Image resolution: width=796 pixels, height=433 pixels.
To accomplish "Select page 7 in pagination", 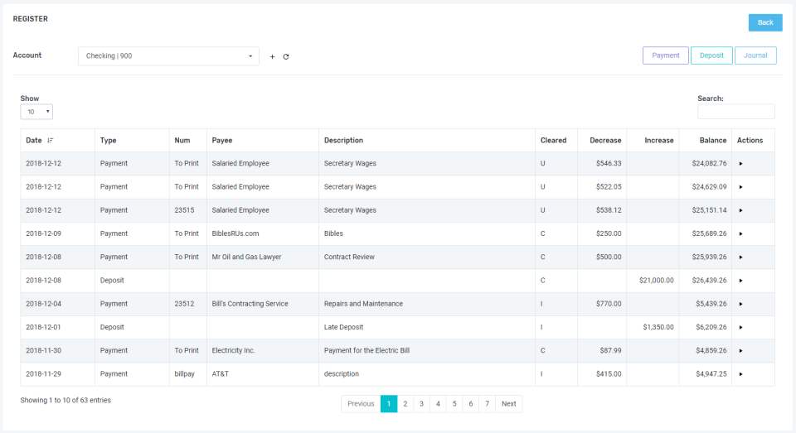I will tap(487, 403).
